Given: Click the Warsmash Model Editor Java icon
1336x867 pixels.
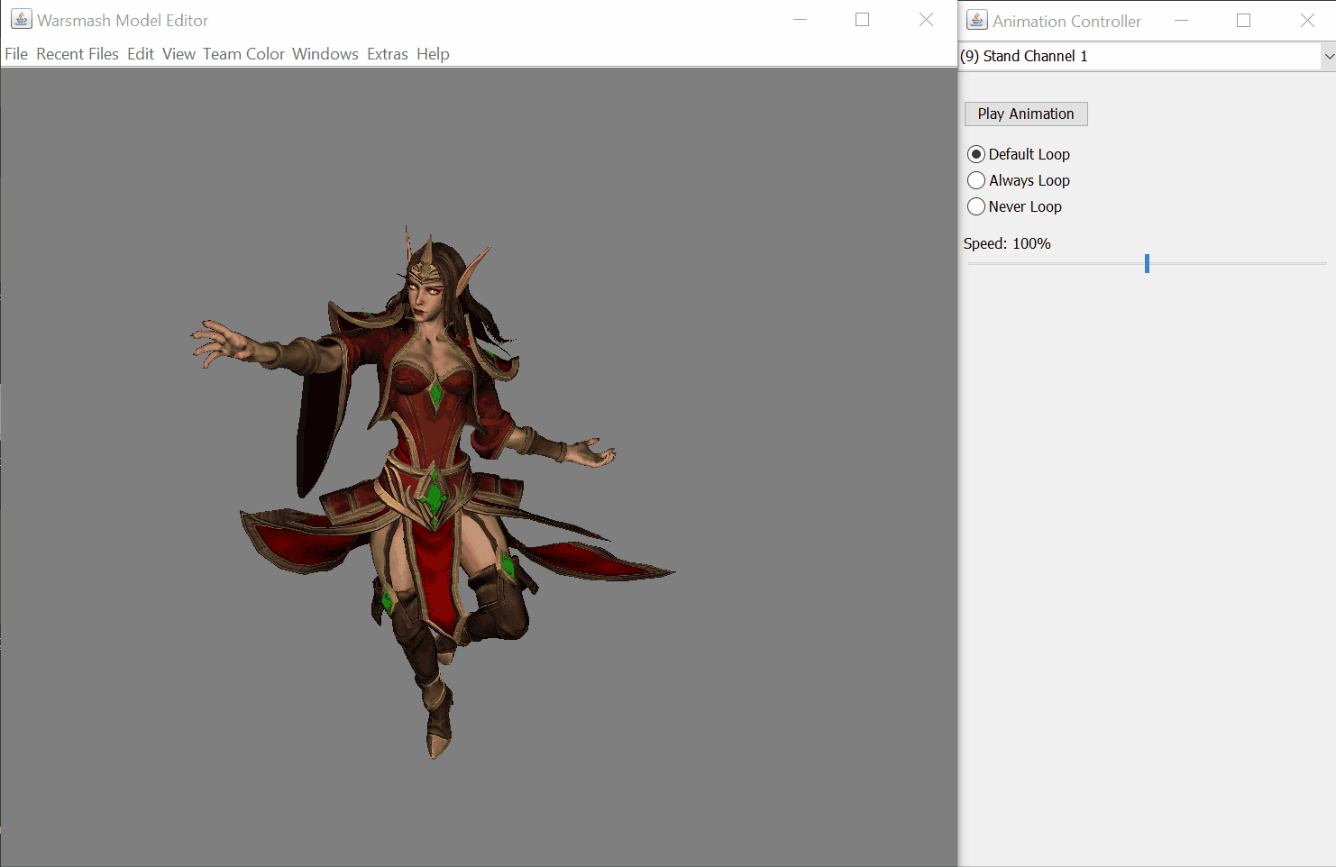Looking at the screenshot, I should coord(21,19).
